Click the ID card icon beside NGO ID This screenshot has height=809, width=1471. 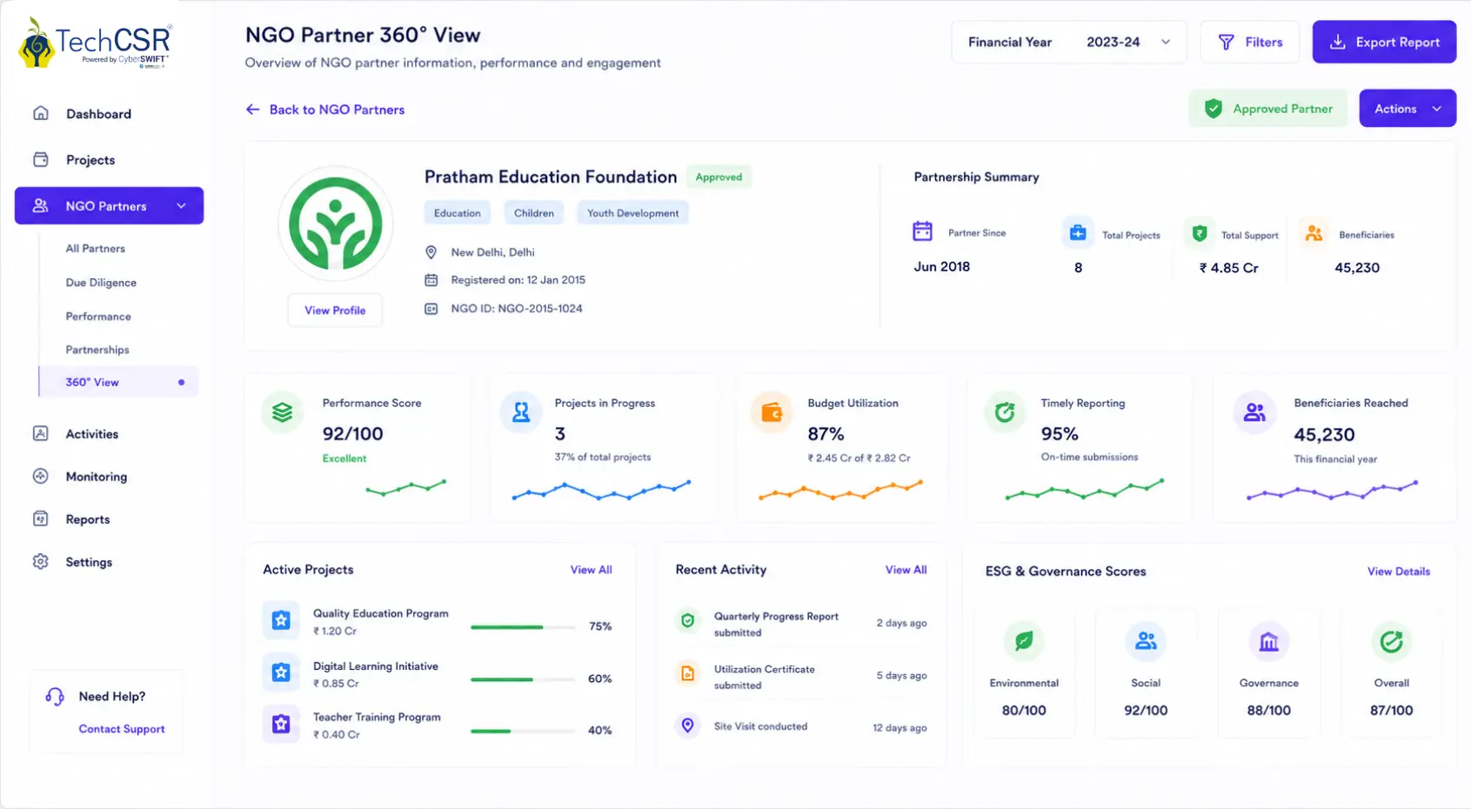click(431, 309)
